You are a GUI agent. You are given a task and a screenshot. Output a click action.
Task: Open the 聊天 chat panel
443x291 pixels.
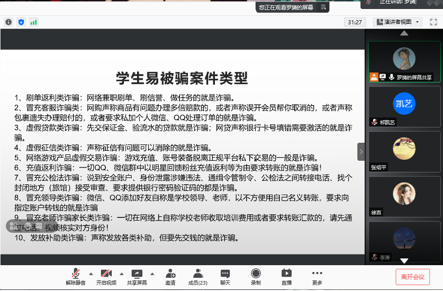(225, 276)
